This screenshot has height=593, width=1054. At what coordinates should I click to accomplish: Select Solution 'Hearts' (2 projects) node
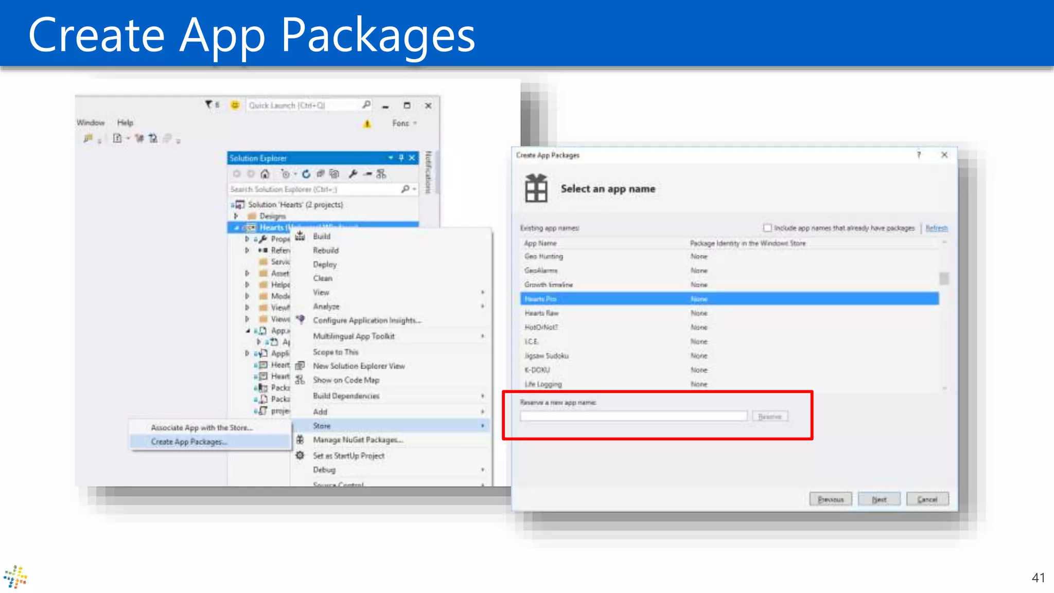(x=295, y=204)
